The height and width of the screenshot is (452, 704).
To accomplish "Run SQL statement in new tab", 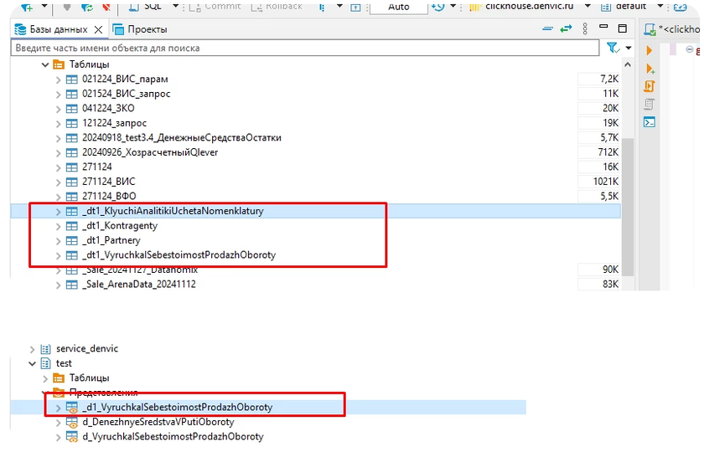I will [x=650, y=69].
